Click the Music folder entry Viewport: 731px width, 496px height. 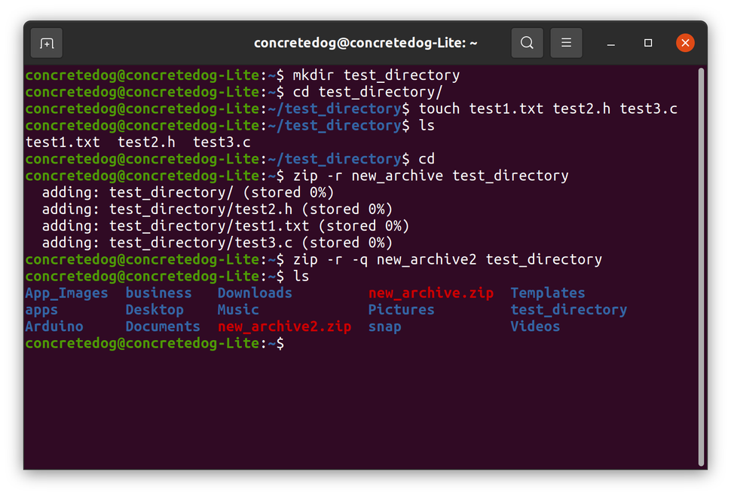237,309
